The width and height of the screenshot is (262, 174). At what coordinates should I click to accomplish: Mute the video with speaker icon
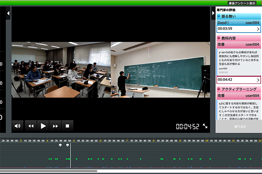pyautogui.click(x=17, y=126)
